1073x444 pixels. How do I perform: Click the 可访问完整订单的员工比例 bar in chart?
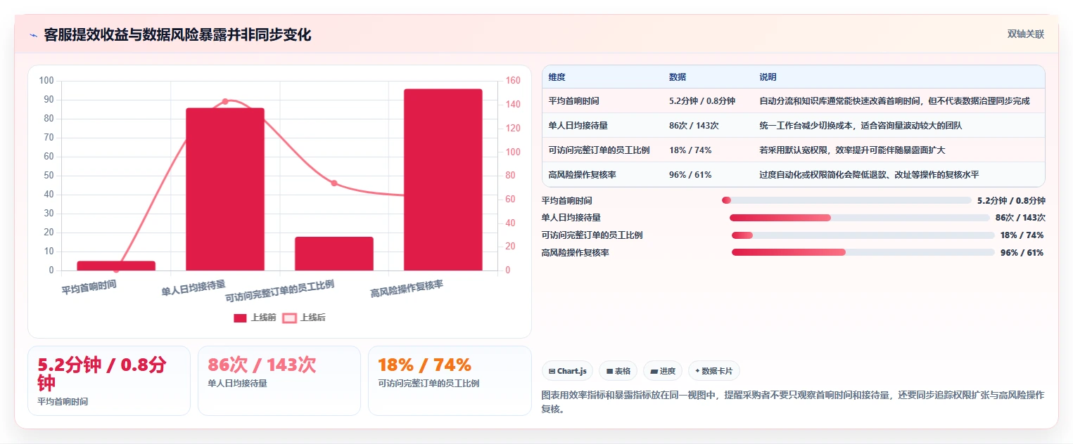pos(334,254)
